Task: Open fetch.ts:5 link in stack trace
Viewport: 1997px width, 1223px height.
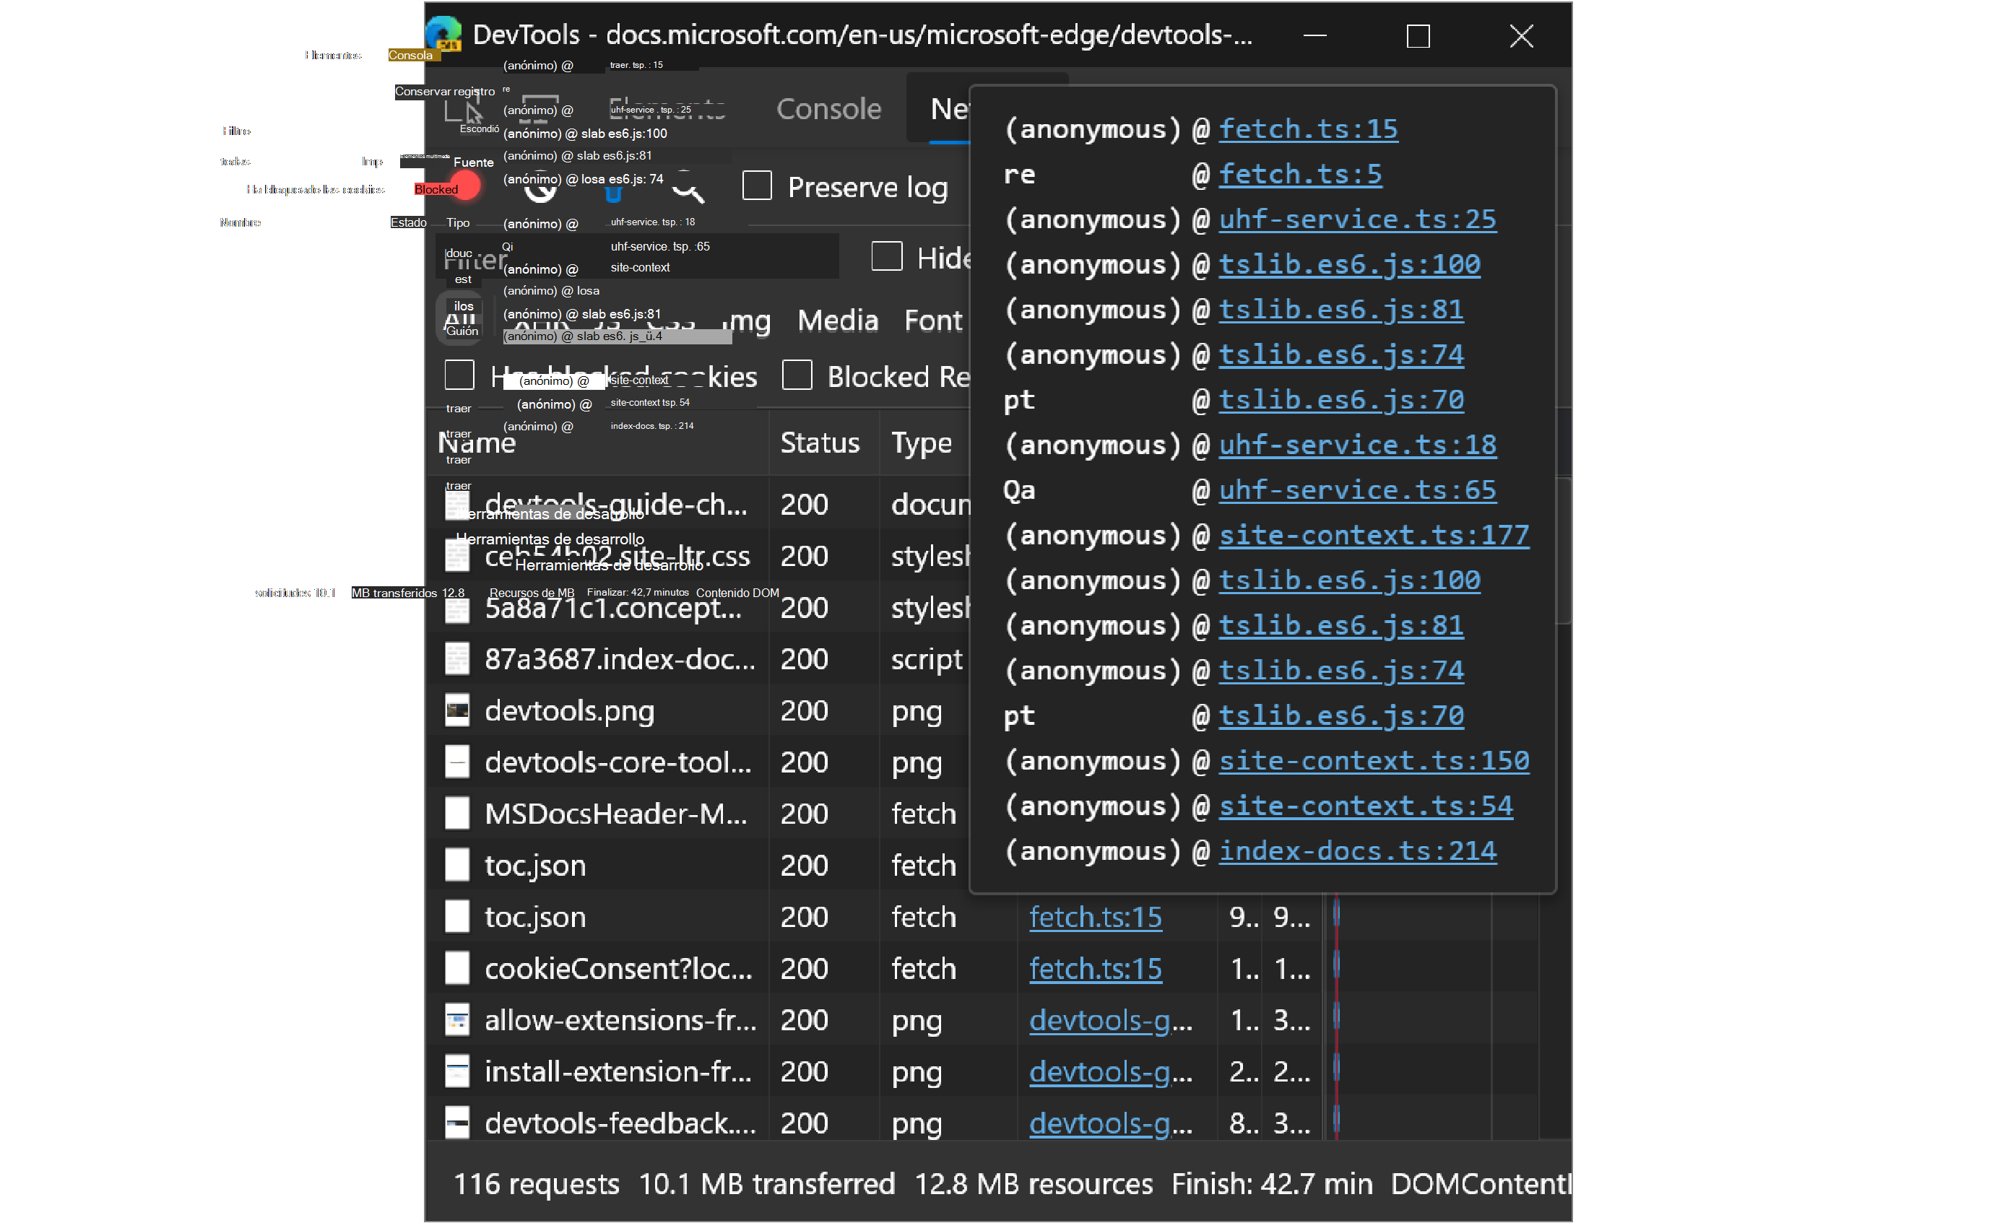Action: point(1301,174)
